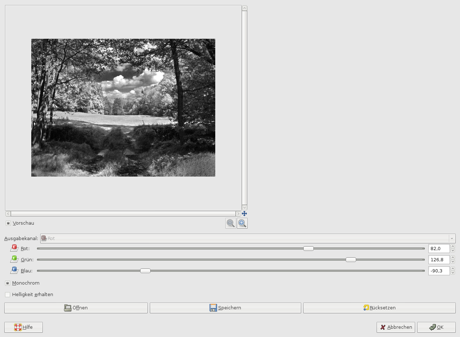Click the preview navigation cross-arrow icon
The width and height of the screenshot is (460, 337).
point(244,214)
